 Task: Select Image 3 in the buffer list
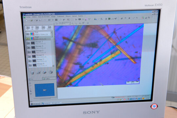click(39, 43)
